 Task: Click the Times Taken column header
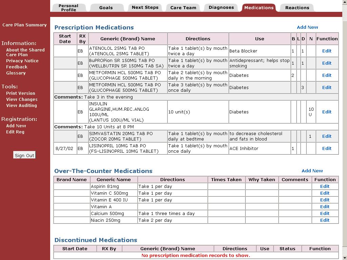click(226, 179)
